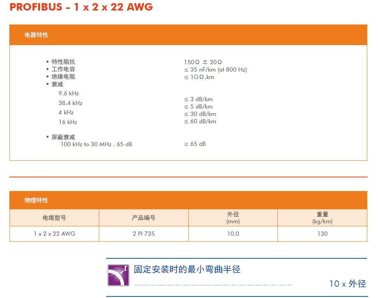Screen dimensions: 379x298
Task: Select the 特性阻抗 label
Action: point(63,62)
